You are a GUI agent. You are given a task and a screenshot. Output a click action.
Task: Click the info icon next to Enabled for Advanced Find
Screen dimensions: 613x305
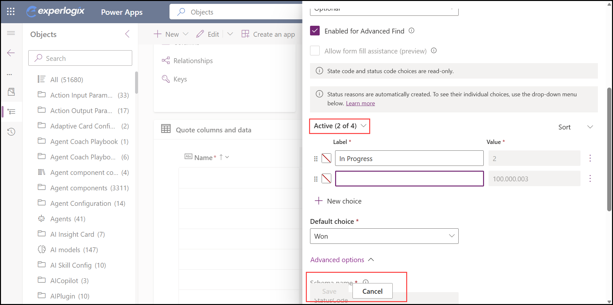point(411,31)
